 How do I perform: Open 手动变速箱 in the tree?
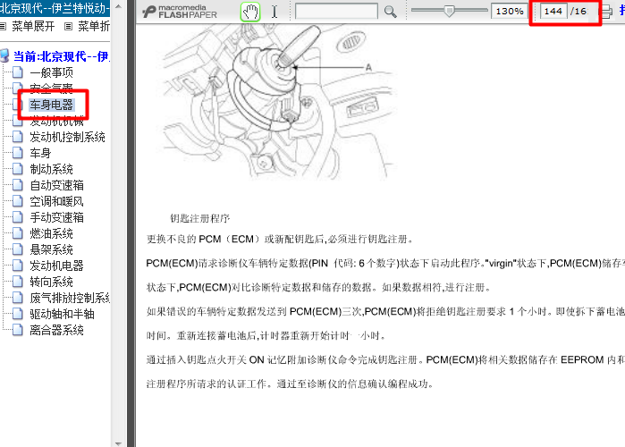click(x=56, y=217)
